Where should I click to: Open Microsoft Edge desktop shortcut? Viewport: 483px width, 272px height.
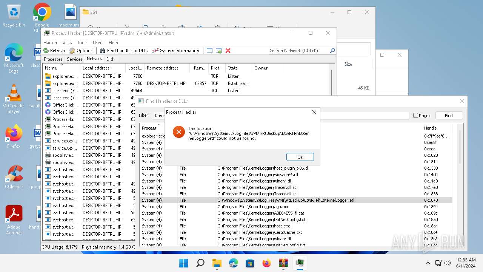click(14, 59)
